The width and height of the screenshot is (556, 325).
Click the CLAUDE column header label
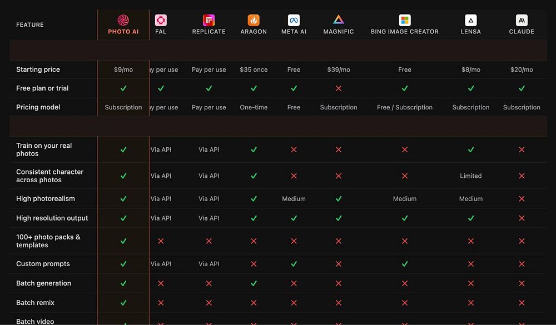(x=522, y=32)
